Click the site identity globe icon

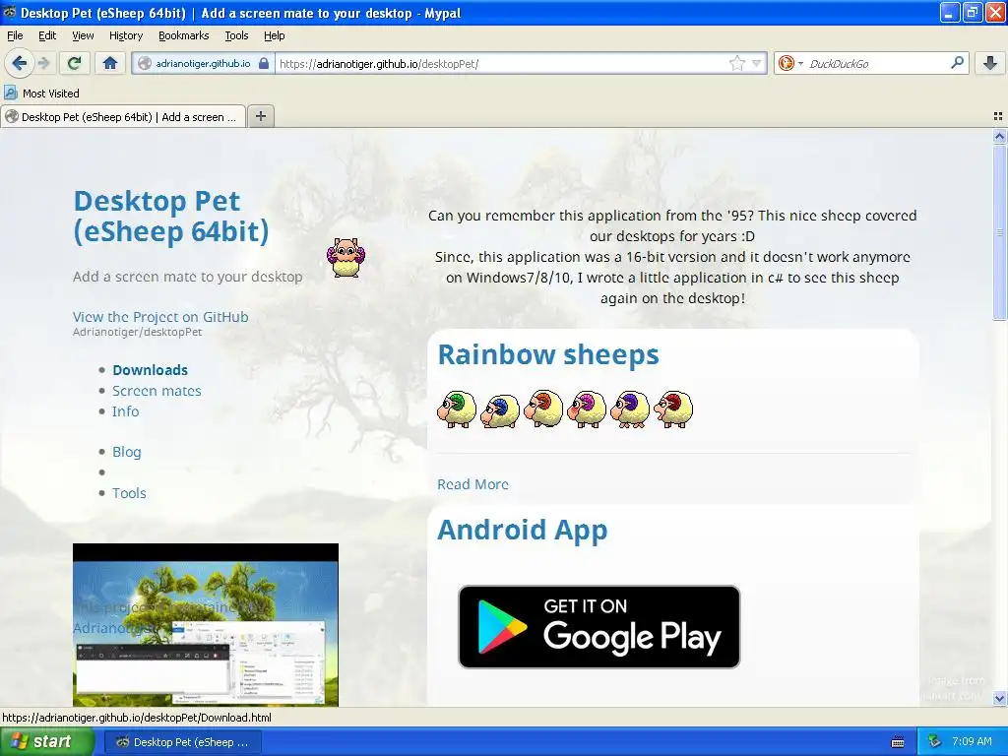(145, 63)
